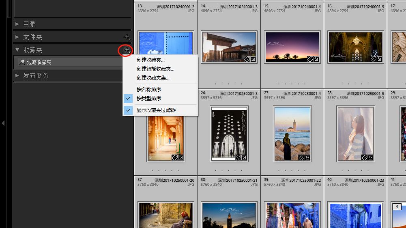This screenshot has width=406, height=228.
Task: Click dimensions 5760 x 3840 in cell 37
Action: (148, 185)
